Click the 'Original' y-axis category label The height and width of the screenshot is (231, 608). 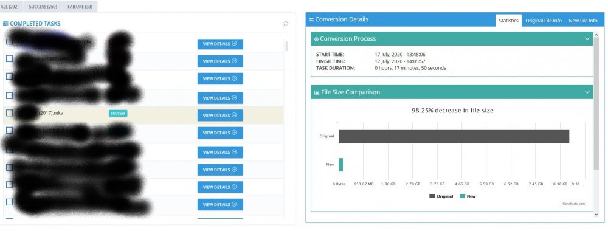pos(326,136)
